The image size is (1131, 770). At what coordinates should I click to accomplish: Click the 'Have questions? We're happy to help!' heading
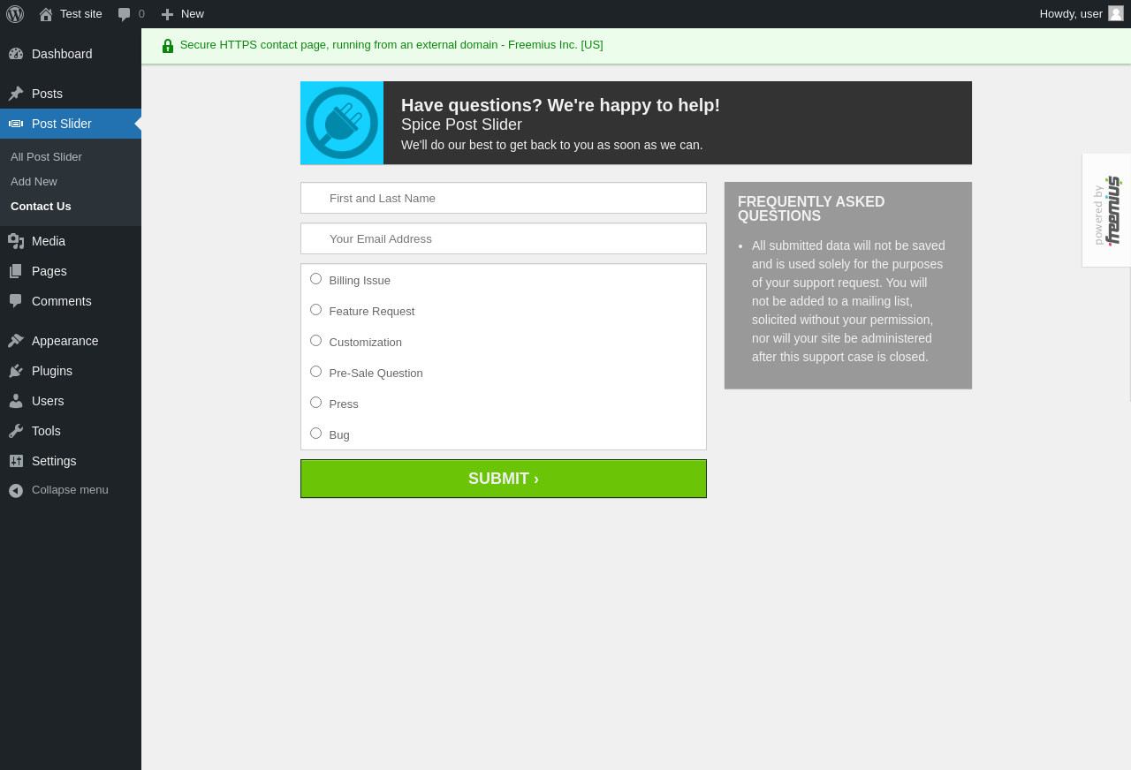560,105
